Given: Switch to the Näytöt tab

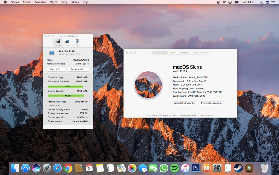Looking at the screenshot, I should click(173, 53).
